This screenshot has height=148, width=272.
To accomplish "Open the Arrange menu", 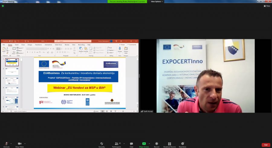I will click(x=86, y=50).
